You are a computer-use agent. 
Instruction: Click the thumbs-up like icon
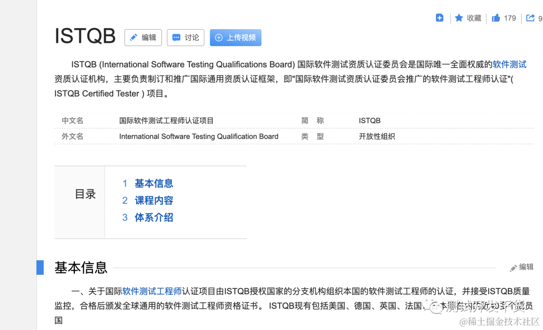tap(496, 18)
